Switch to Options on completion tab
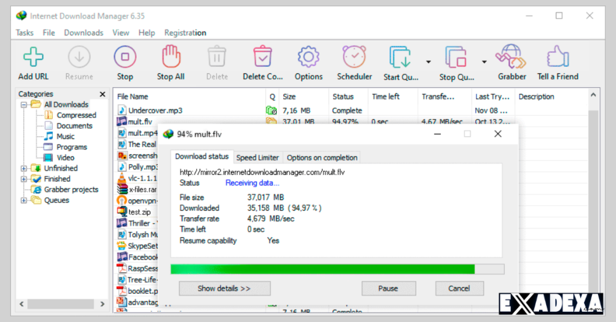The image size is (616, 322). 322,157
